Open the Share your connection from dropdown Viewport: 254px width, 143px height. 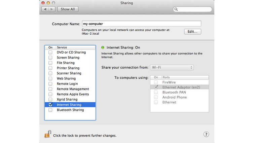click(x=172, y=67)
